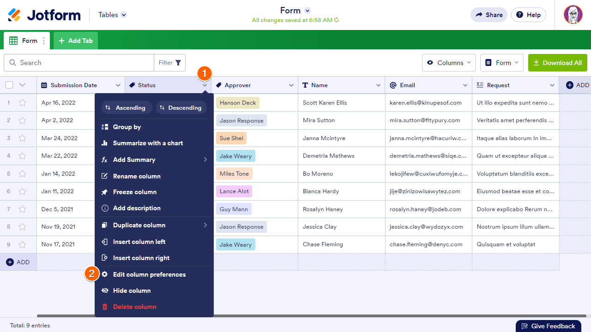Click the Share button
591x332 pixels.
click(488, 15)
